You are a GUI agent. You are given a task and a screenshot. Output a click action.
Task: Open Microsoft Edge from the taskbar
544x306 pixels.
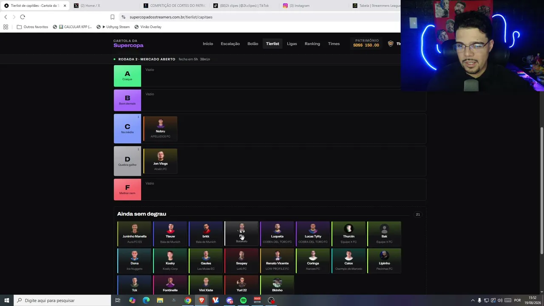pyautogui.click(x=146, y=300)
